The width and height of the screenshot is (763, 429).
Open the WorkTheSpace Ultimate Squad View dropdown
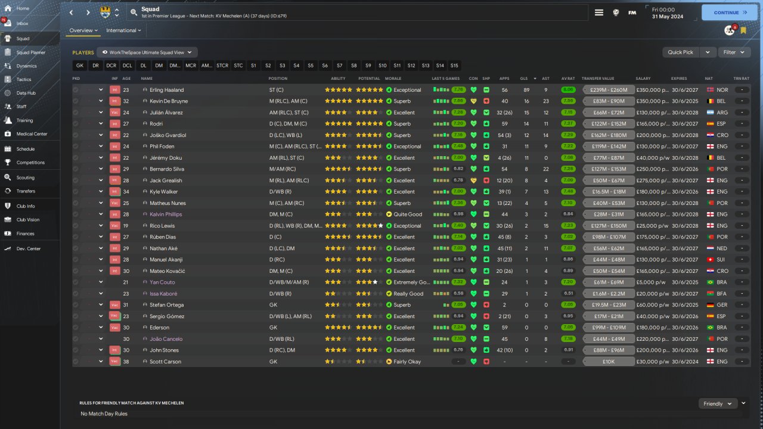[147, 52]
